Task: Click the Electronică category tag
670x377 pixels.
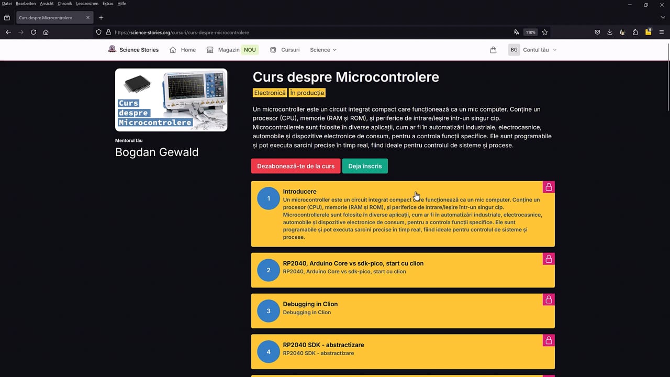Action: (270, 93)
